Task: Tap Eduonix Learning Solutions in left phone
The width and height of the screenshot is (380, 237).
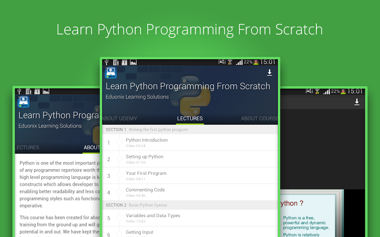Action: (50, 126)
